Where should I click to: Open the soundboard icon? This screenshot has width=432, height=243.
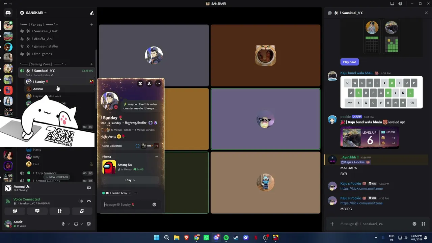(x=82, y=211)
